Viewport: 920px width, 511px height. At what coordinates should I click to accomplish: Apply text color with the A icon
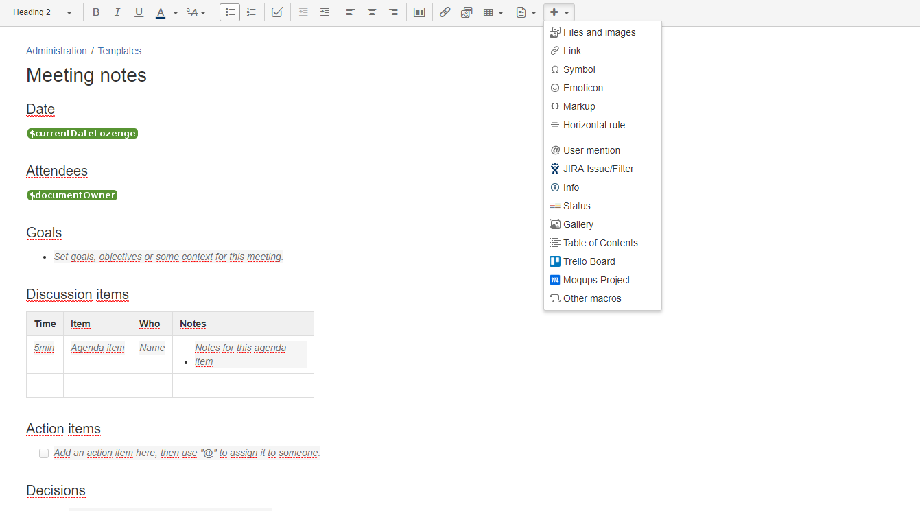coord(161,12)
